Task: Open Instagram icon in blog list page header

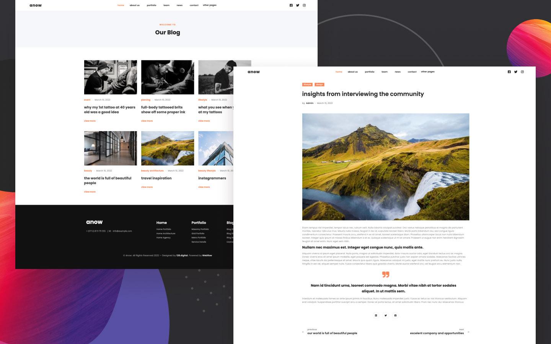Action: [x=304, y=5]
